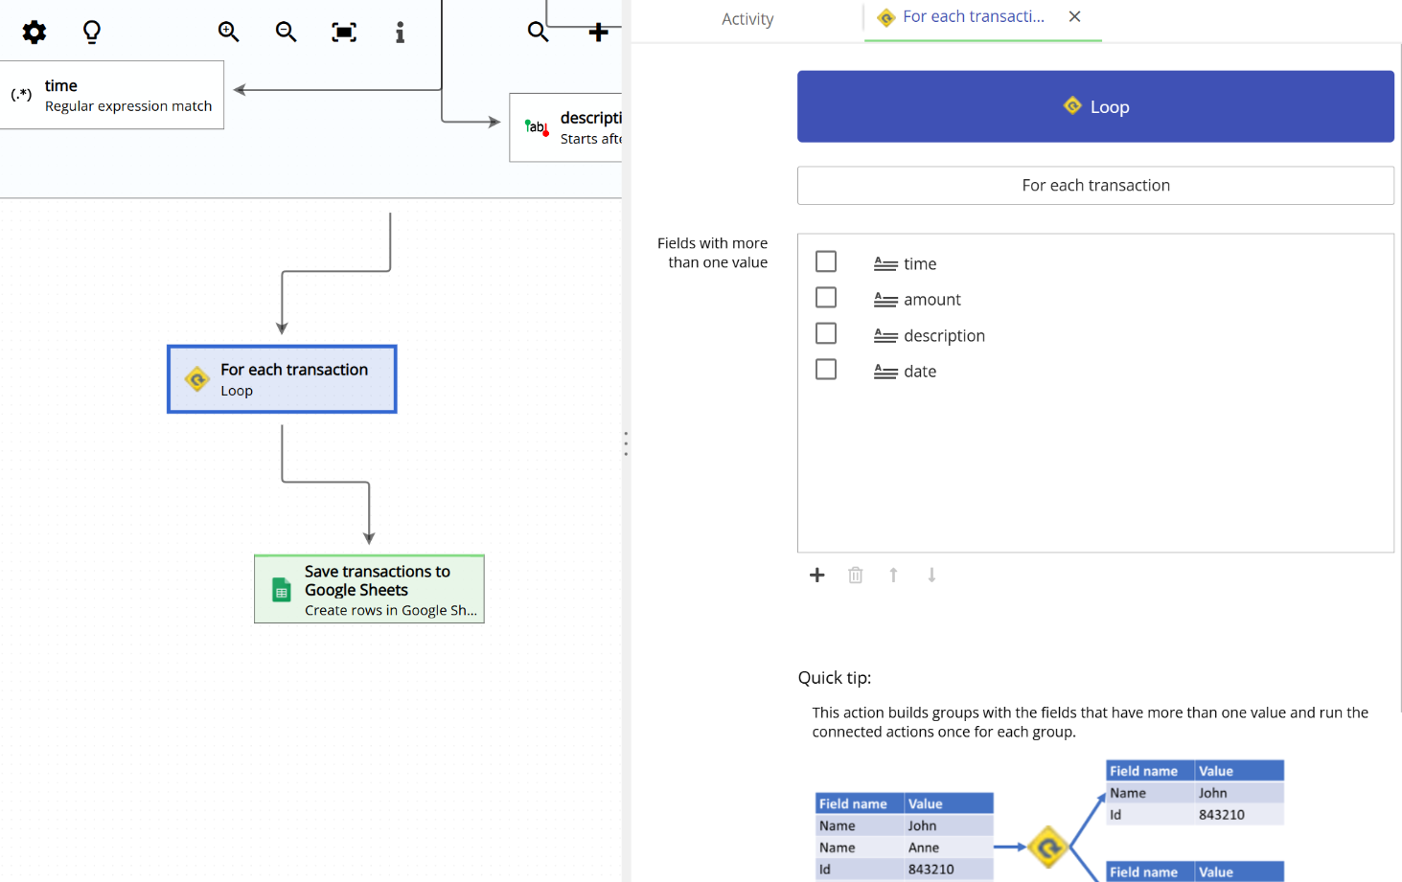
Task: Move the selected field down
Action: point(931,575)
